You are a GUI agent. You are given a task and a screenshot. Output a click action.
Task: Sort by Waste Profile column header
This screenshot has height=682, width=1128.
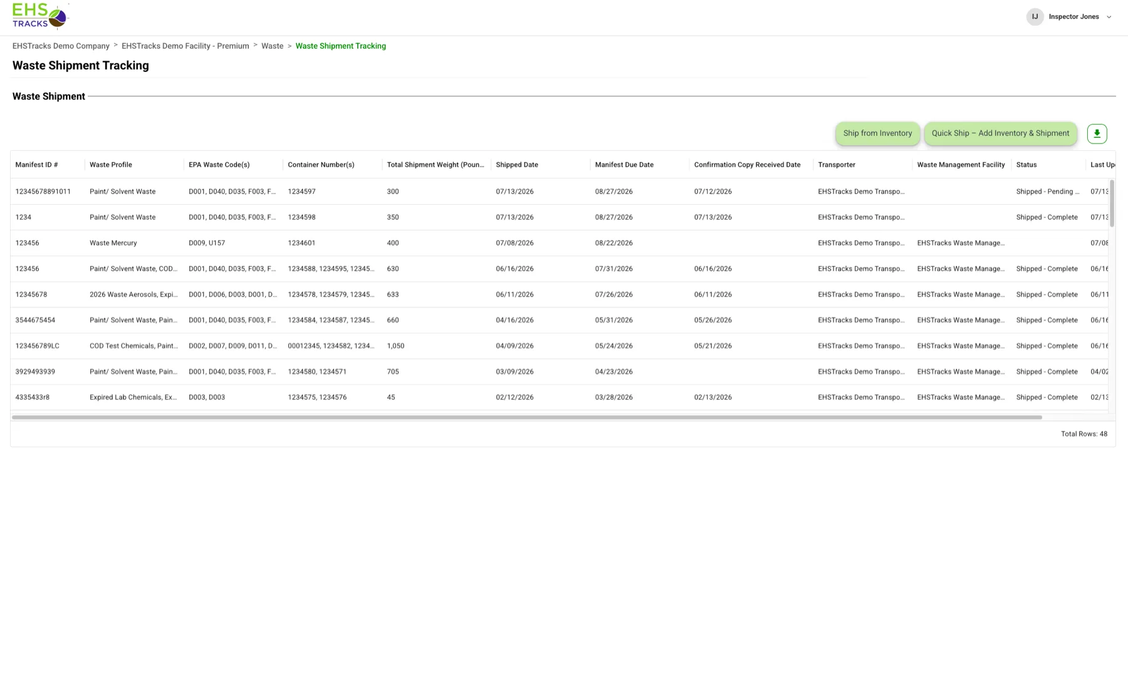coord(134,165)
